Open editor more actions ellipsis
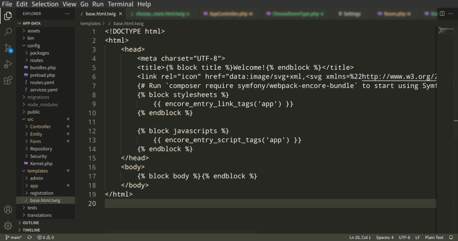The height and width of the screenshot is (241, 458). (x=451, y=14)
